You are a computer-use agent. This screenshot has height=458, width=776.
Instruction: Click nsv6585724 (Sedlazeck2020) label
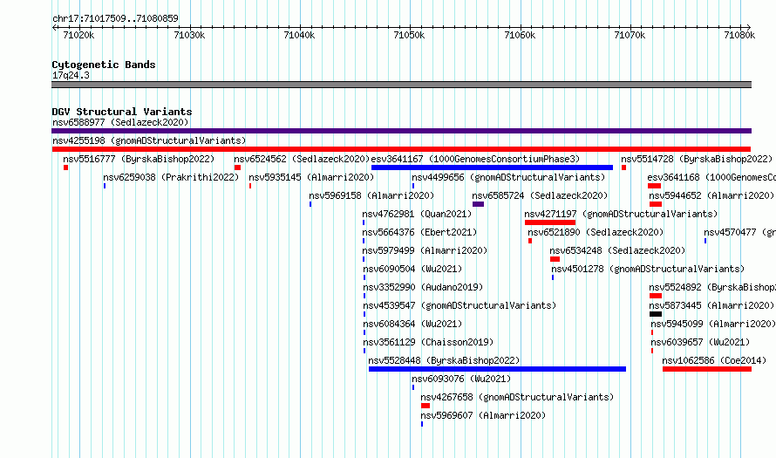[540, 195]
